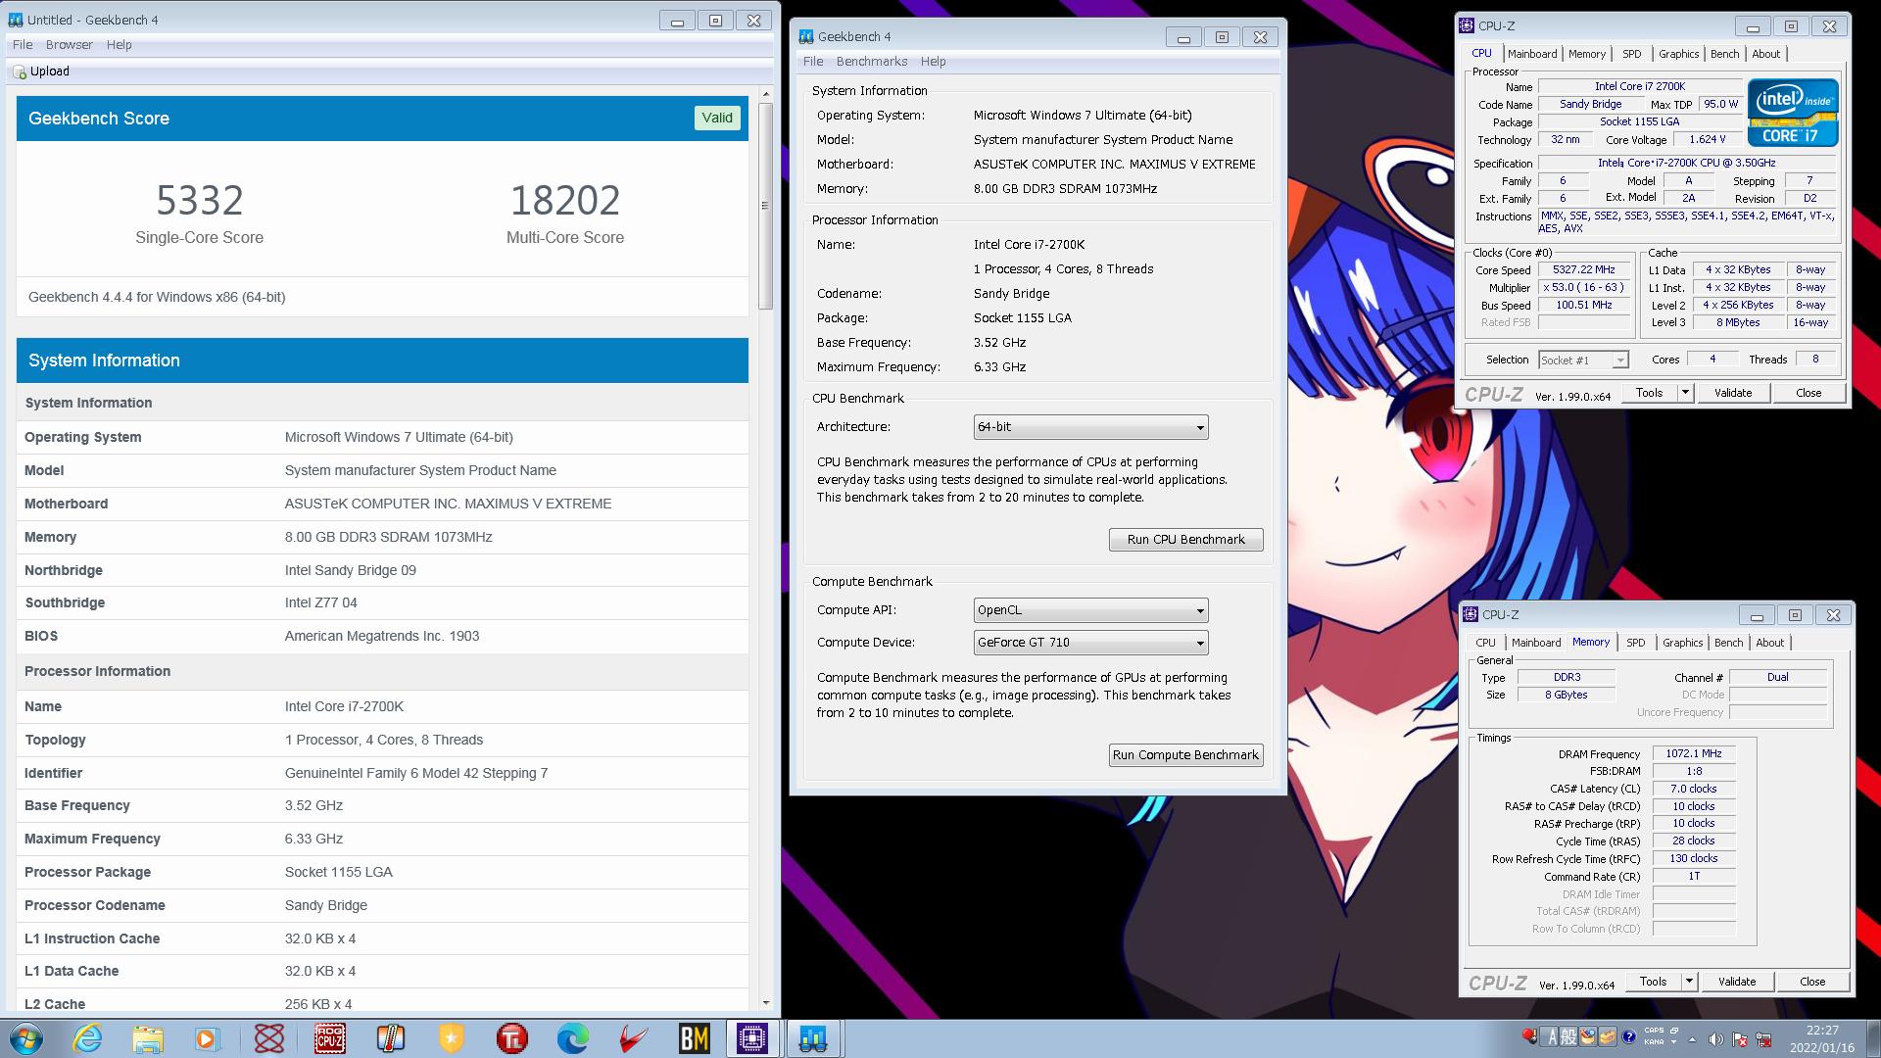This screenshot has height=1058, width=1881.
Task: Open the IME bar options down arrow
Action: 1674,1042
